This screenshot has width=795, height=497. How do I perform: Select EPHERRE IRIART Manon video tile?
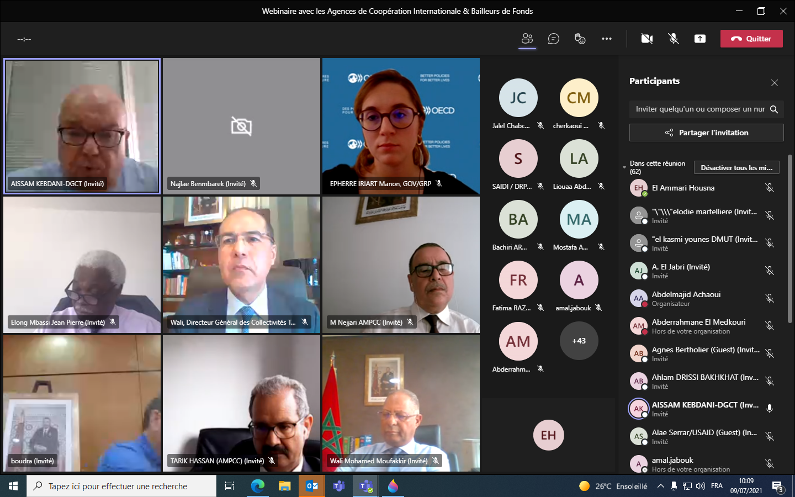[401, 126]
